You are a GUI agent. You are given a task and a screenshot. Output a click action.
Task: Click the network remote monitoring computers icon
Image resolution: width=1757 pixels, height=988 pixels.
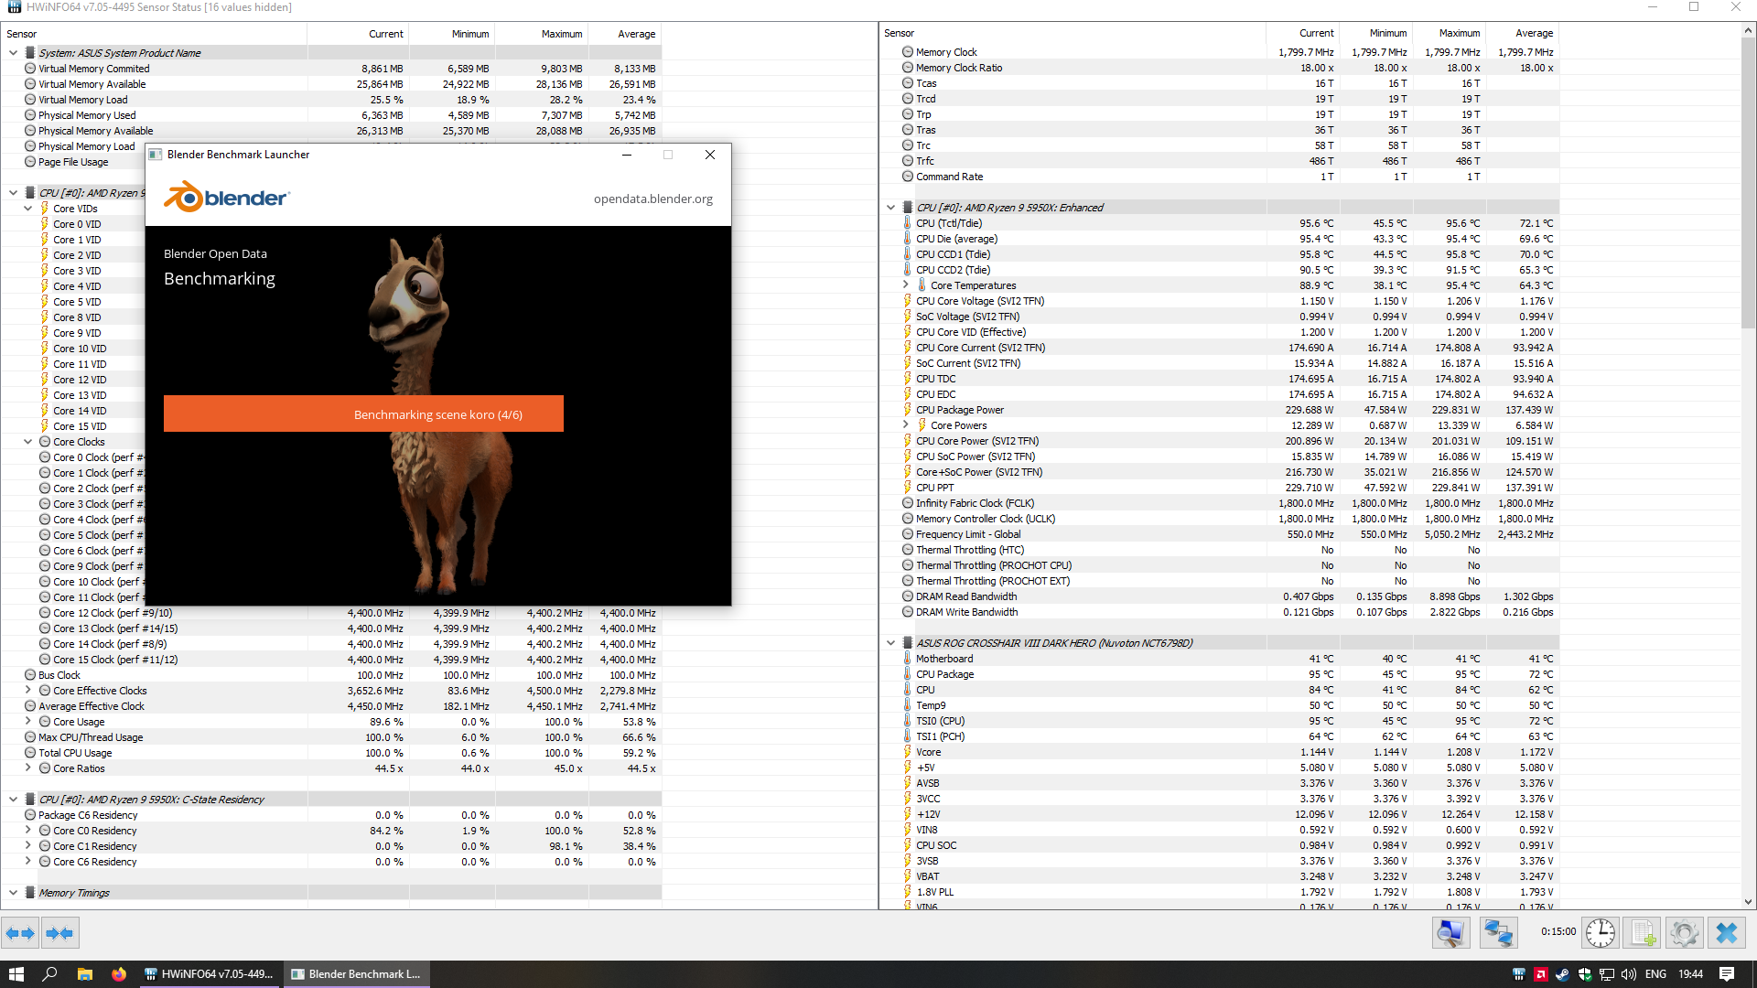1498,933
